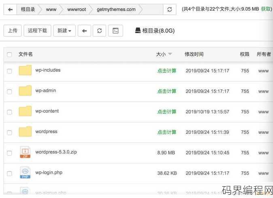
Task: Click the zip icon of wordpress-5.3.0.zip
Action: [25, 152]
